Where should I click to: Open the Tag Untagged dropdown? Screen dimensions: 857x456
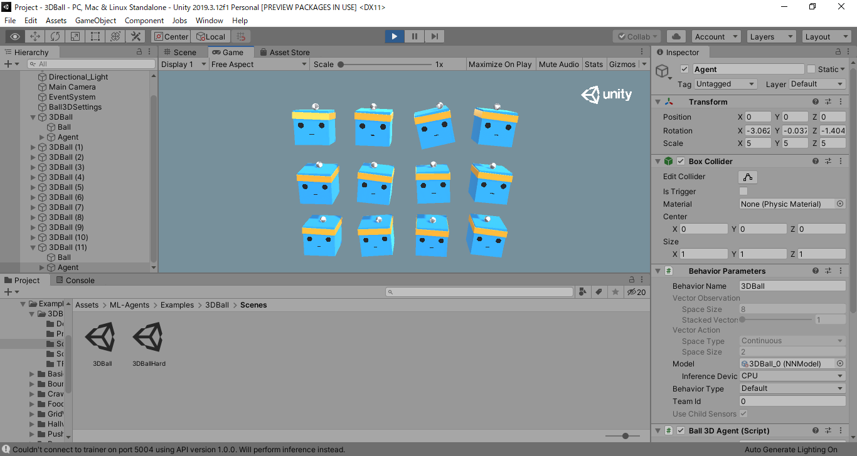pyautogui.click(x=726, y=84)
